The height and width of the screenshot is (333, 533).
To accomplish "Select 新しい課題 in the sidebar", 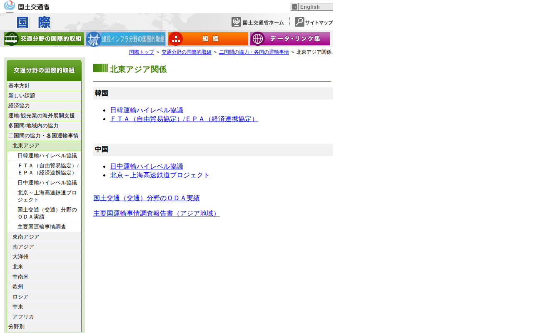I will tap(44, 96).
